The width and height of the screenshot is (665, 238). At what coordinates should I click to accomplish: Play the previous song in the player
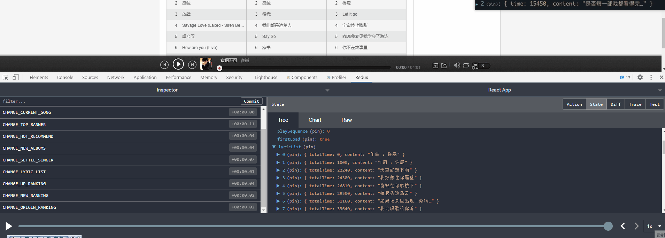pos(164,65)
